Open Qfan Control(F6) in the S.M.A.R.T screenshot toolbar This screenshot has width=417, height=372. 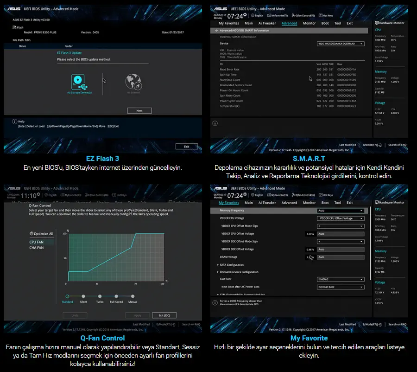point(303,15)
